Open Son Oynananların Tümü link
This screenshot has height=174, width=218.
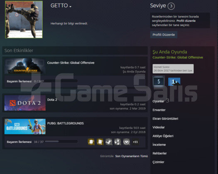click(x=131, y=156)
